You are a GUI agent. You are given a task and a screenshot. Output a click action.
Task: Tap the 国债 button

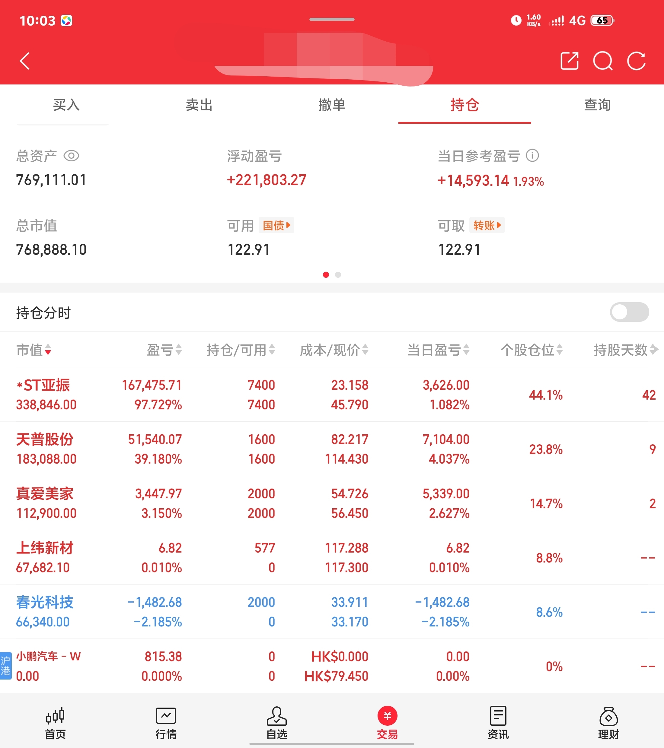point(276,225)
